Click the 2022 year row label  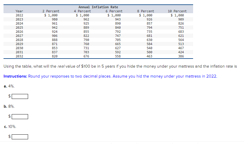pos(19,15)
